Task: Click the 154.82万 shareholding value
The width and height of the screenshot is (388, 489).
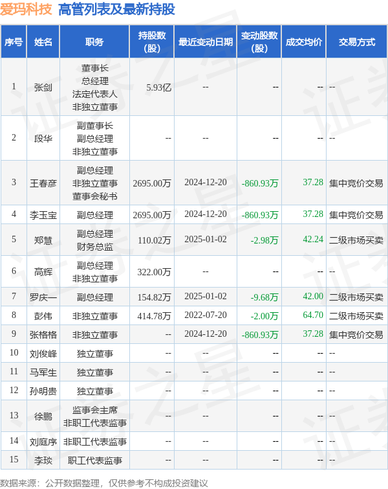Action: [x=155, y=297]
